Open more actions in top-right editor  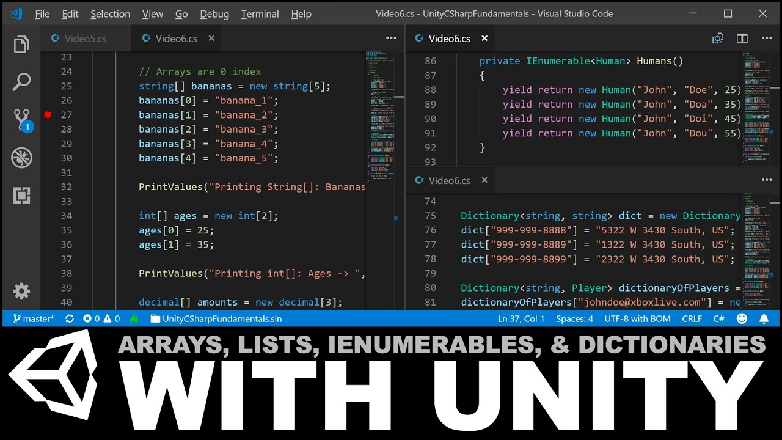(767, 38)
